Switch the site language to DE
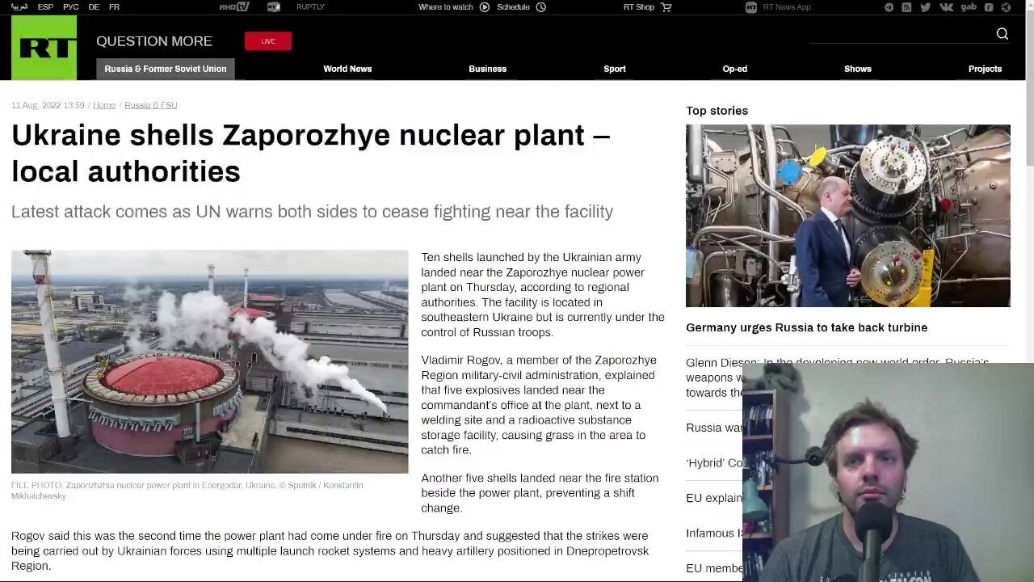Screen dimensions: 1034x582 click(x=94, y=7)
